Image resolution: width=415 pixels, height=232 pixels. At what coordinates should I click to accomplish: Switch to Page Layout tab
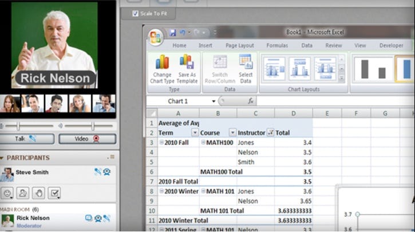tap(240, 46)
